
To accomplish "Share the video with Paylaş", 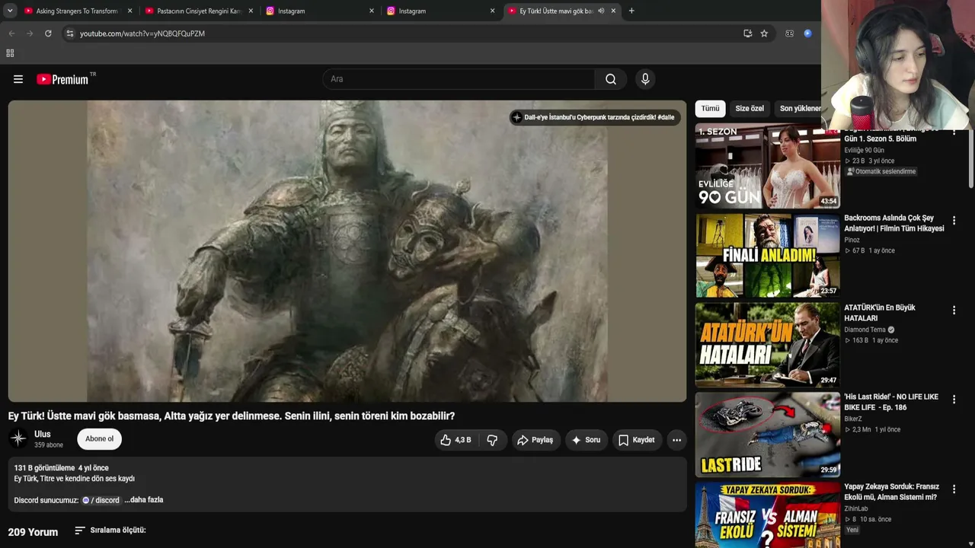I will 535,440.
